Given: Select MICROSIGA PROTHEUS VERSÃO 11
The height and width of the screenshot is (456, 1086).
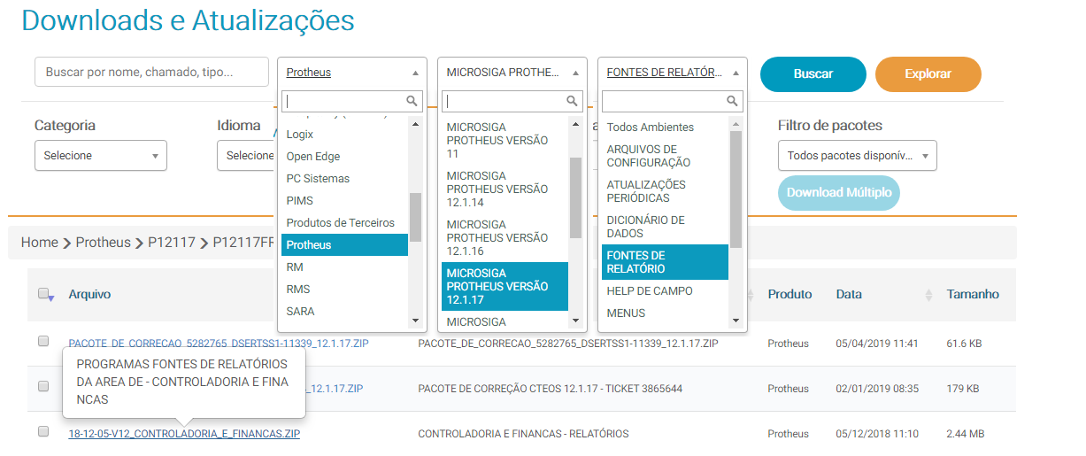Looking at the screenshot, I should (x=504, y=141).
